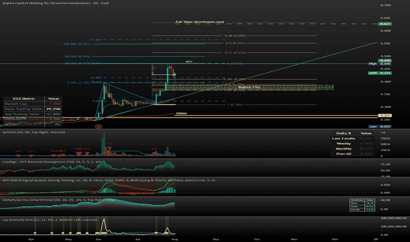Viewport: 410px width, 242px height.
Task: Click the Last Div row in DeltaPulse table
Action: coord(362,209)
